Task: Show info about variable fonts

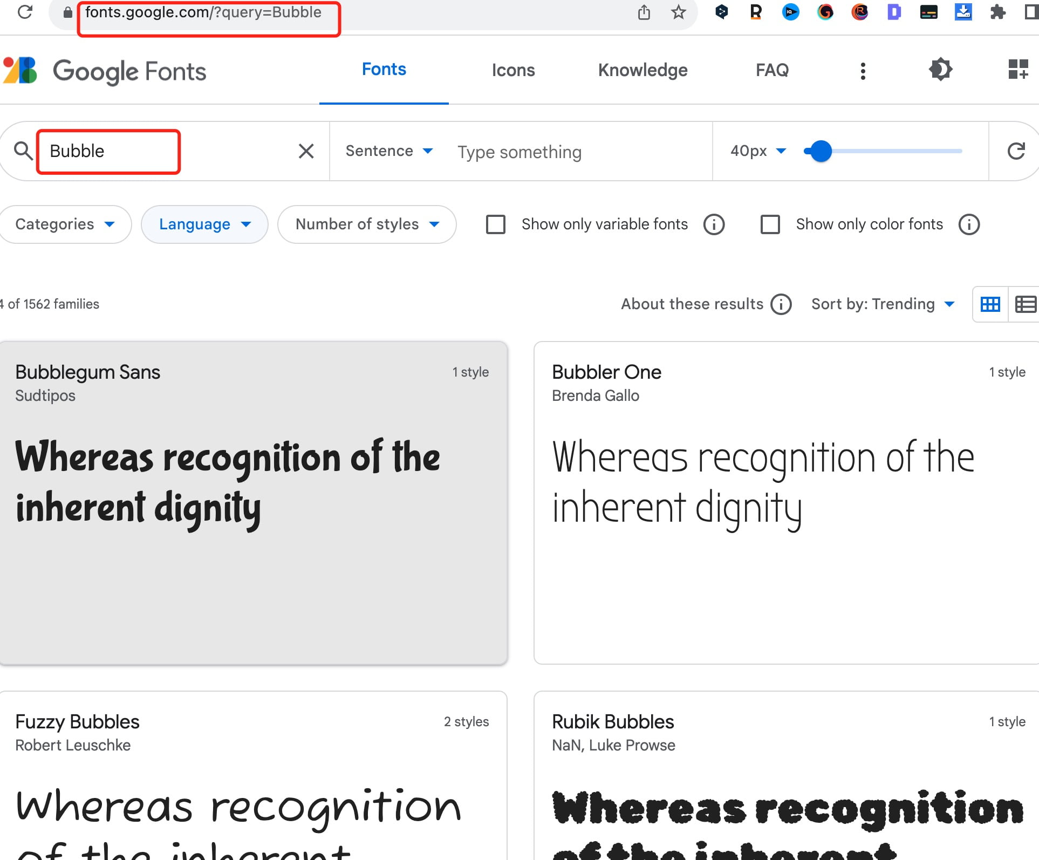Action: pyautogui.click(x=714, y=224)
